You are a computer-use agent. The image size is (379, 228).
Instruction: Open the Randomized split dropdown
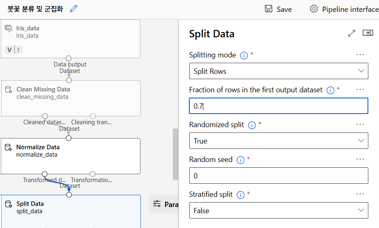tap(278, 141)
